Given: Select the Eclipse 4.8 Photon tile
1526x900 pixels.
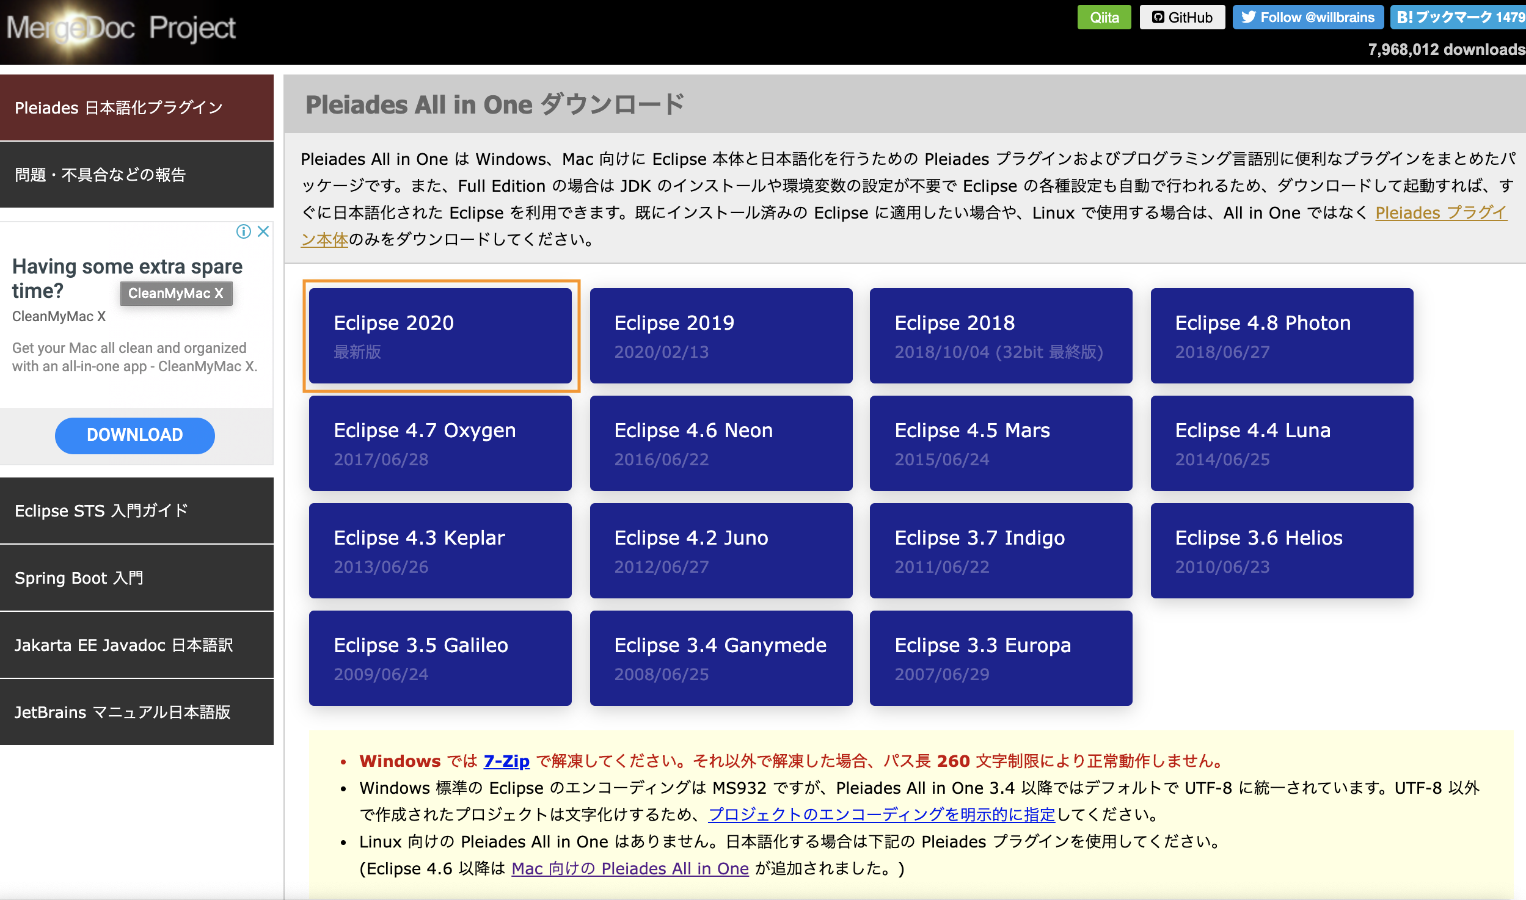Looking at the screenshot, I should (1282, 336).
